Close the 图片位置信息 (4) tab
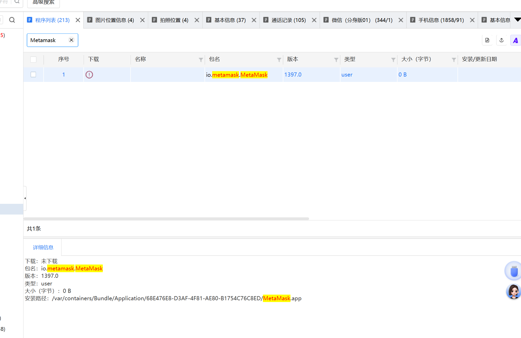The width and height of the screenshot is (521, 338). coord(142,20)
